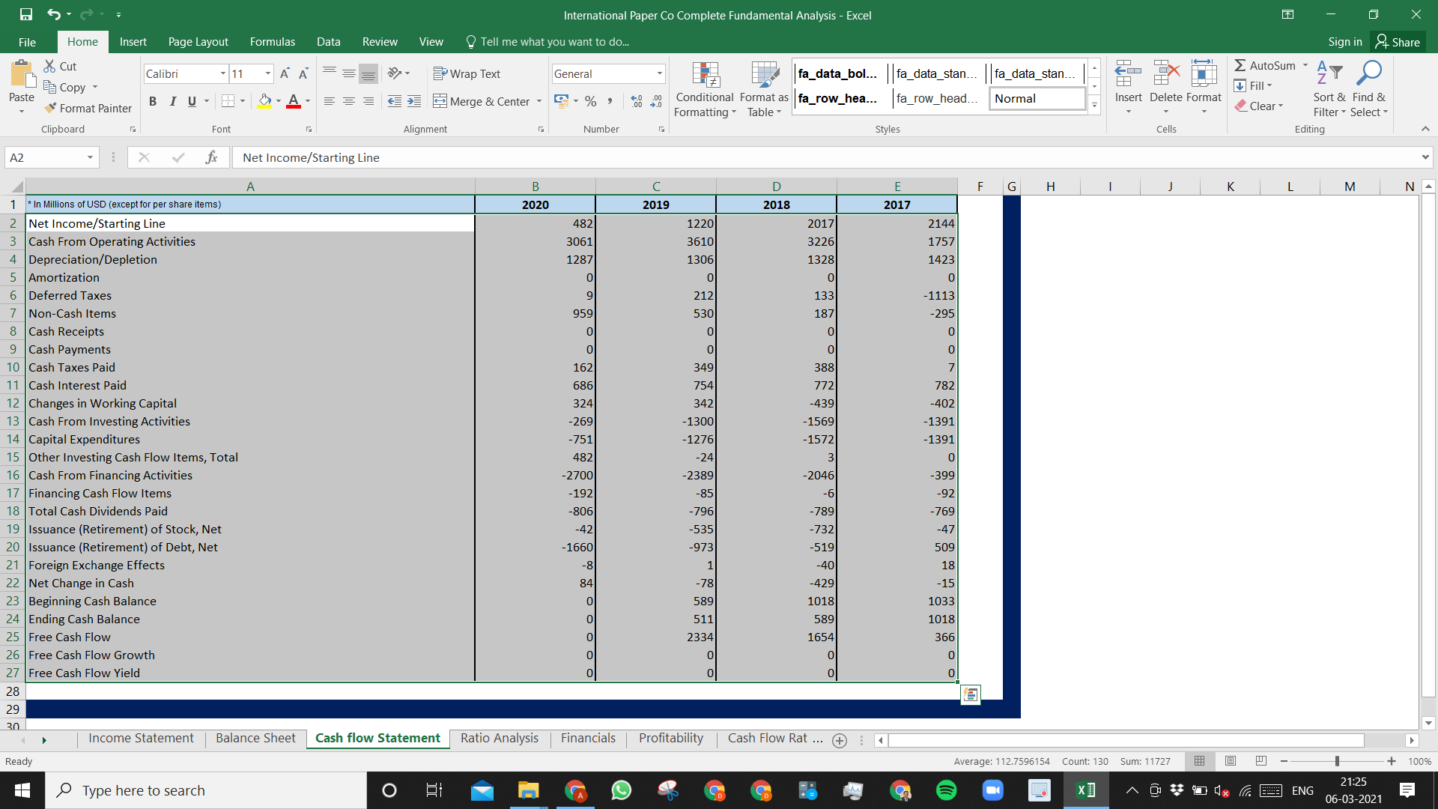1438x809 pixels.
Task: Click the vertical scrollbar down arrow
Action: pos(1428,723)
